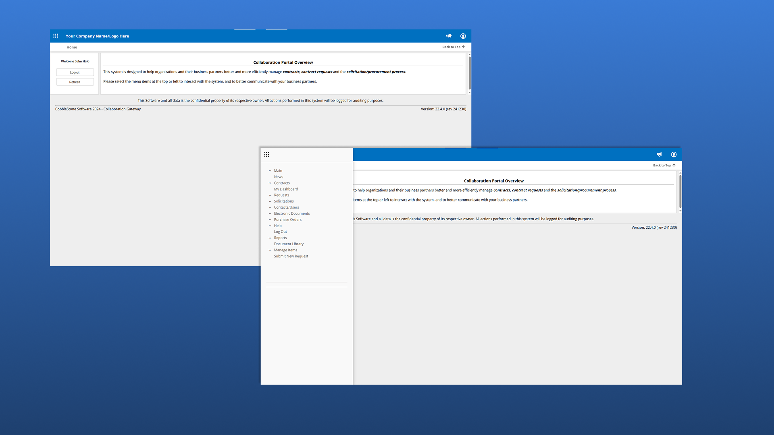The height and width of the screenshot is (435, 774).
Task: Expand the Help chevron
Action: coord(270,226)
